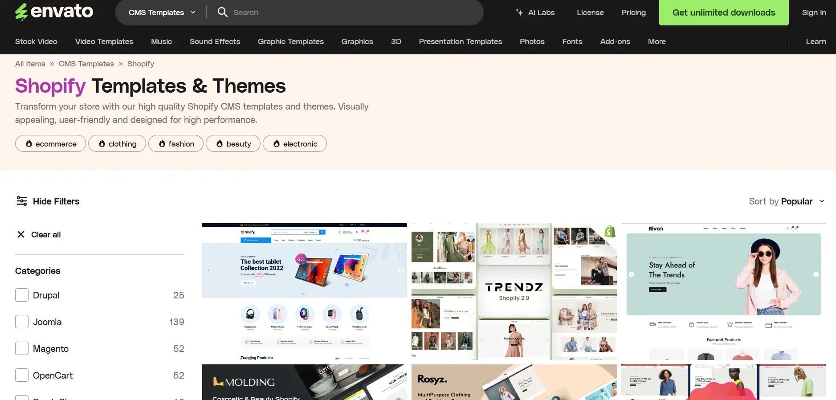Viewport: 836px width, 400px height.
Task: Click the Drupal count 25
Action: click(x=179, y=295)
